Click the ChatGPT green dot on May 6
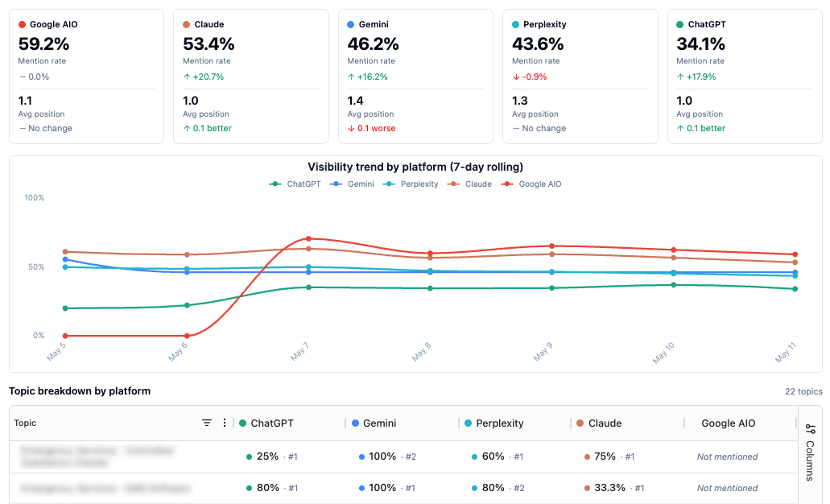 (187, 305)
